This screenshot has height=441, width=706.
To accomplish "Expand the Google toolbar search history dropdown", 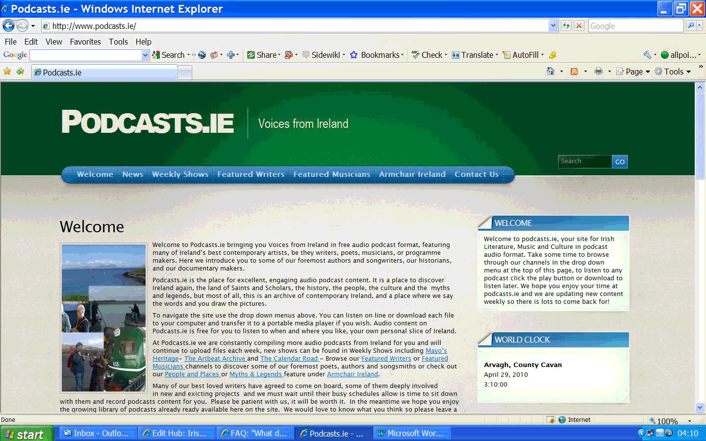I will 145,55.
